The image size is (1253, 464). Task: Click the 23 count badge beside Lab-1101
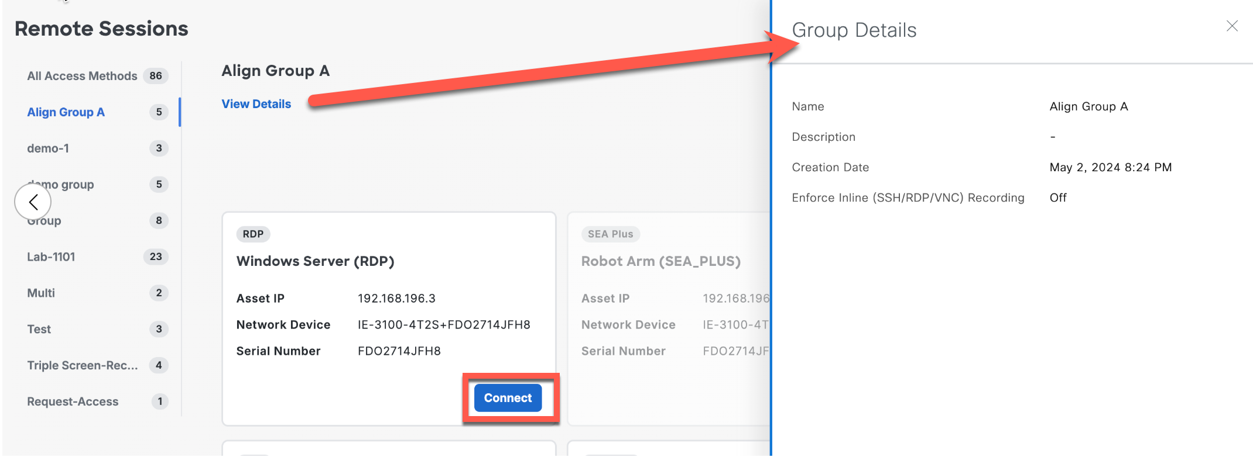coord(156,257)
